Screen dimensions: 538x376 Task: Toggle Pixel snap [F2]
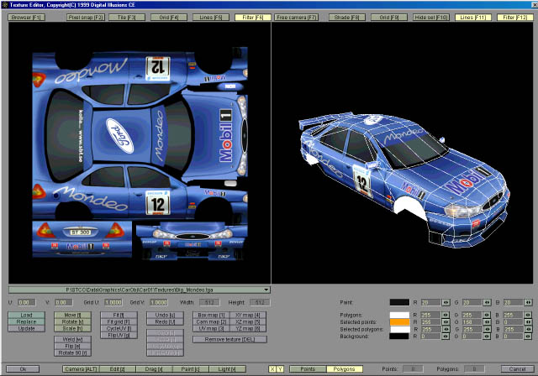(85, 17)
